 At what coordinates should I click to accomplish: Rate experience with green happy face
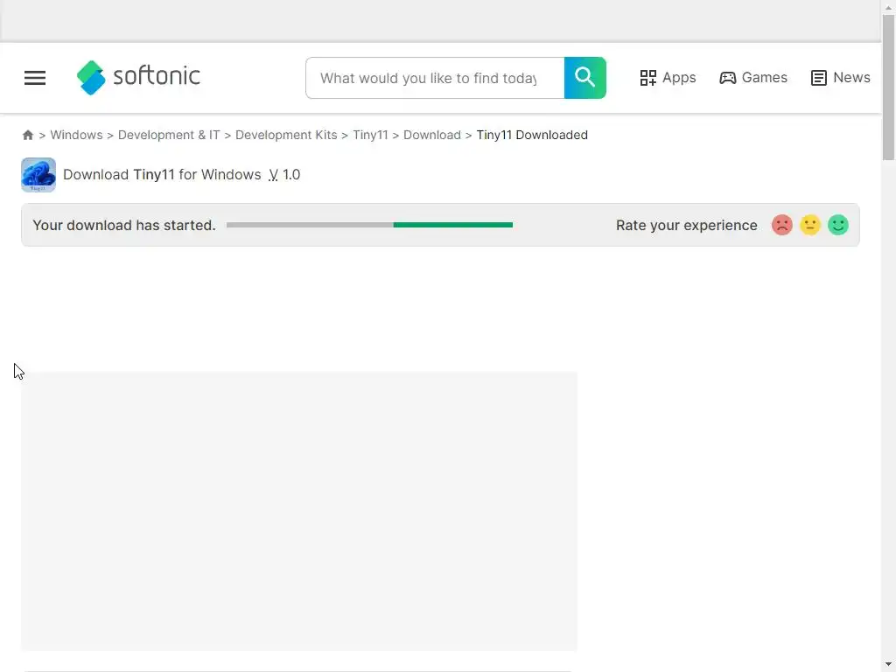tap(838, 225)
